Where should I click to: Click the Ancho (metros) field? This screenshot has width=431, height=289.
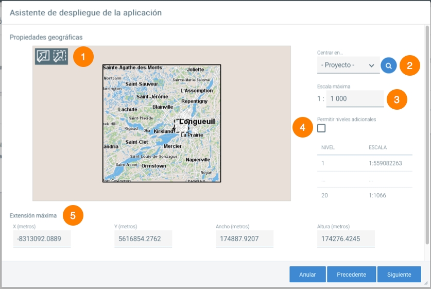click(245, 239)
